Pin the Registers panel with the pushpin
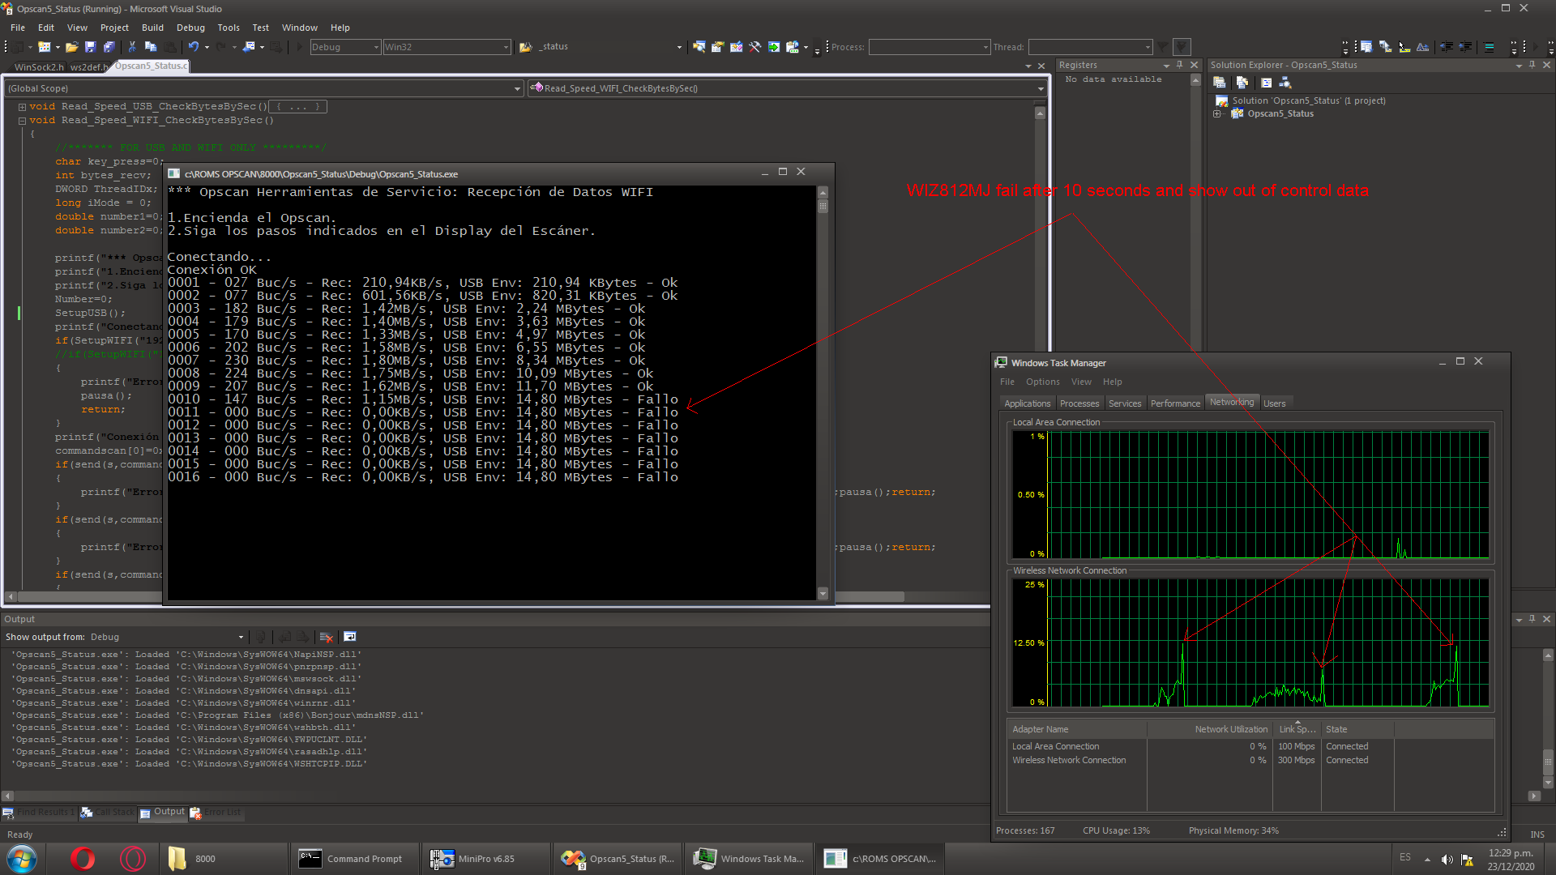Image resolution: width=1556 pixels, height=875 pixels. pyautogui.click(x=1180, y=65)
